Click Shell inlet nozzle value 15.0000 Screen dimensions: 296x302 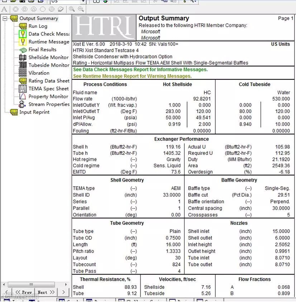(x=281, y=231)
